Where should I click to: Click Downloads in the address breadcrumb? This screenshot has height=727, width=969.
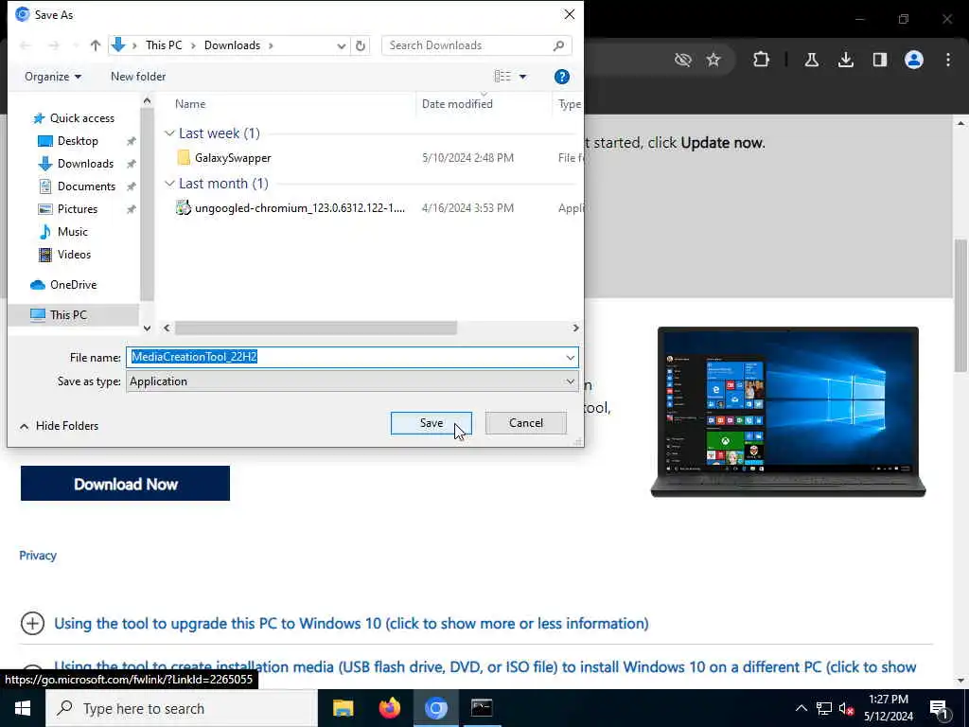233,45
